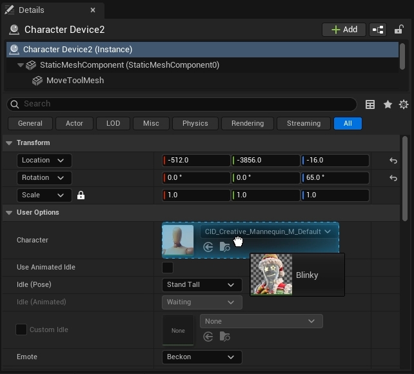This screenshot has width=414, height=374.
Task: Reset Rotation value using the arrow icon
Action: point(393,178)
